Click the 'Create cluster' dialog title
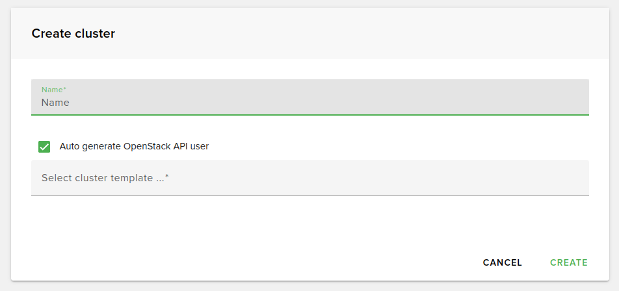Viewport: 619px width, 291px height. 73,33
